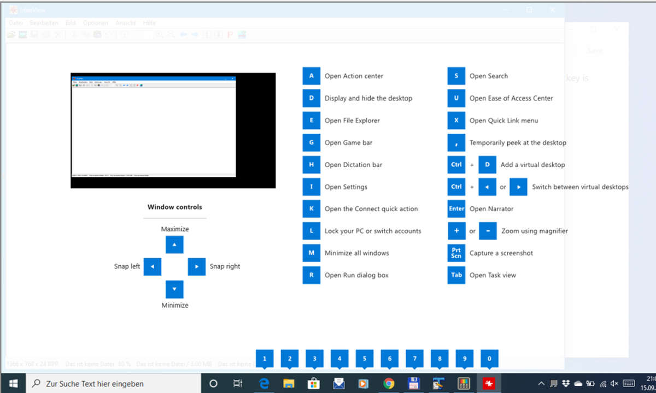The width and height of the screenshot is (656, 393).
Task: Click the Snap right arrow tile
Action: point(196,266)
